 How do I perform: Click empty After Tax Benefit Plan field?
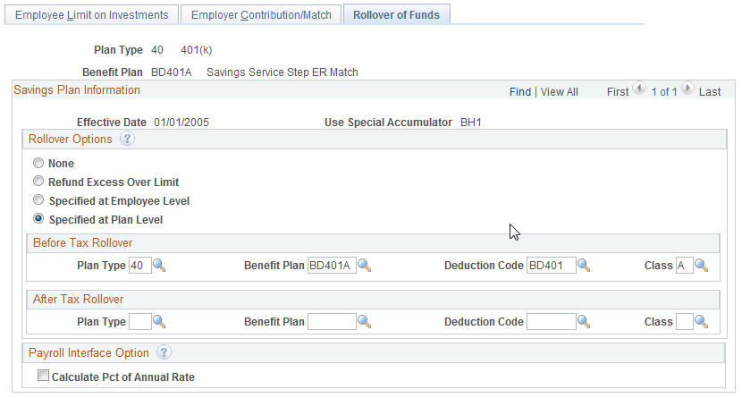332,322
